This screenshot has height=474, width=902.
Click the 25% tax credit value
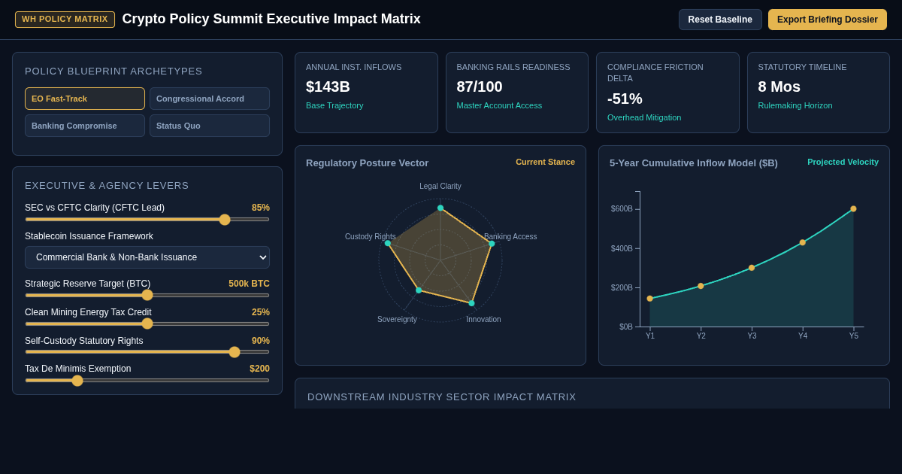[x=261, y=312]
